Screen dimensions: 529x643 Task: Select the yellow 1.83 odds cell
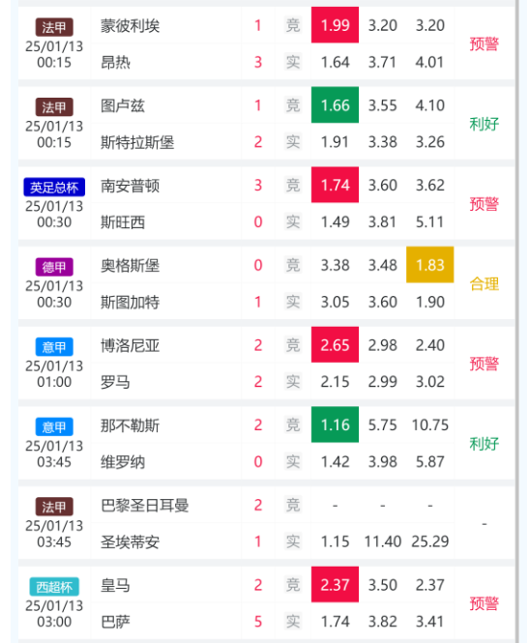pos(430,265)
